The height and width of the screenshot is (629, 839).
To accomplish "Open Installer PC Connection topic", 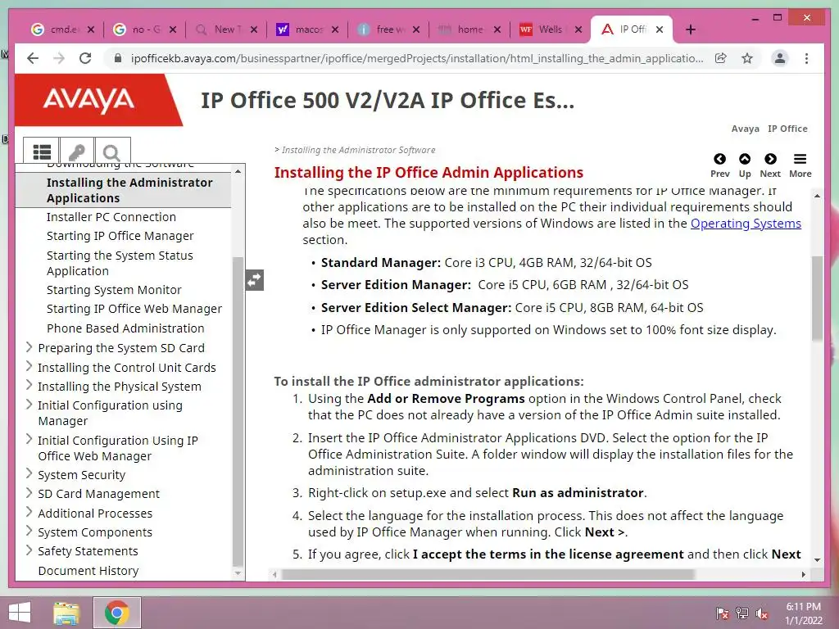I will pyautogui.click(x=111, y=216).
